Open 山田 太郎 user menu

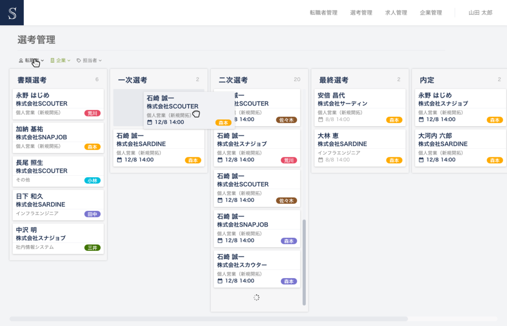click(x=480, y=12)
